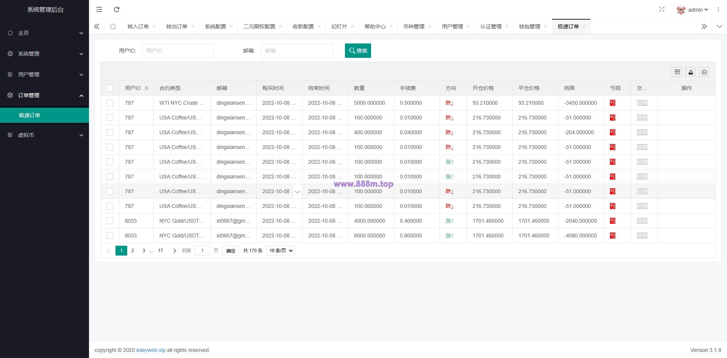Screen dimensions: 727x358
Task: Click red loss icon in WTI NYC Crude row
Action: pyautogui.click(x=613, y=103)
